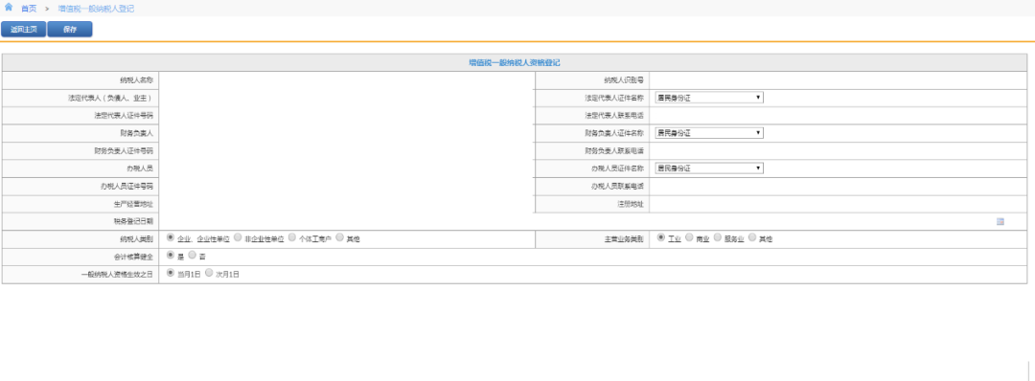Image resolution: width=1035 pixels, height=381 pixels.
Task: Click the home icon in the breadcrumb
Action: click(x=9, y=8)
